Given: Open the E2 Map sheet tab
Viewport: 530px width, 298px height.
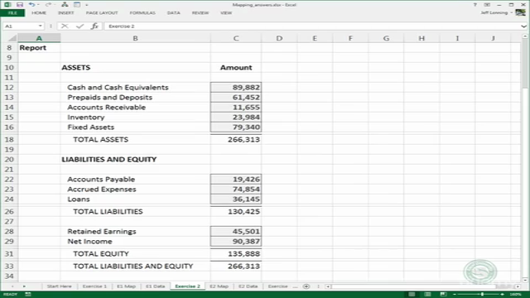Looking at the screenshot, I should tap(219, 286).
